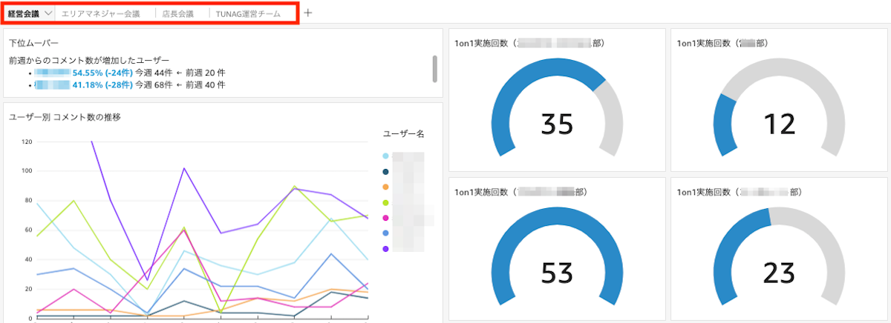The image size is (891, 323).
Task: Select the orange legend dot
Action: click(385, 187)
